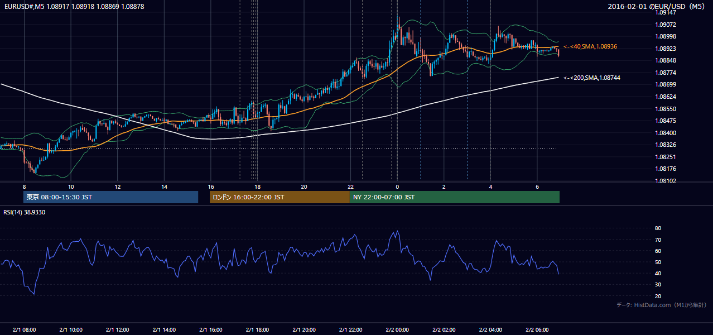Click hour tick 10 under the price chart

(71, 186)
